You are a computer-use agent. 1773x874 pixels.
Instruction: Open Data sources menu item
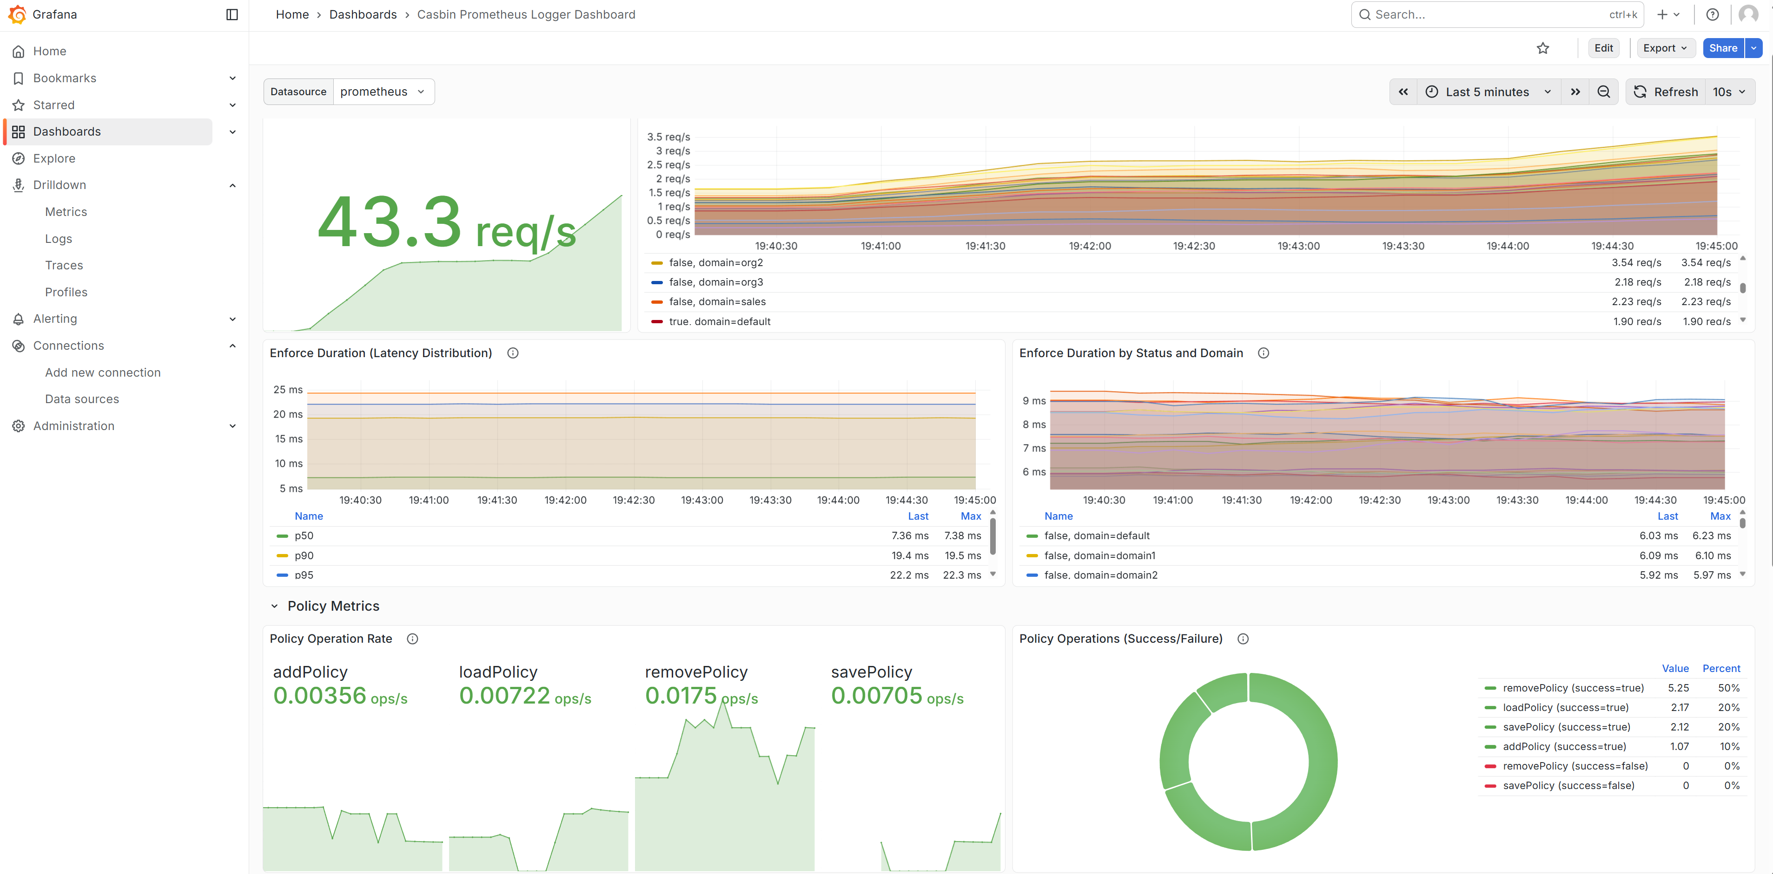pos(82,399)
